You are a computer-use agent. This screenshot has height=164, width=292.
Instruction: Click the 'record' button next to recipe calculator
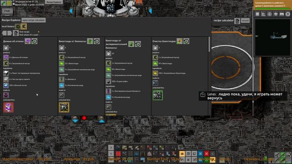(245, 20)
